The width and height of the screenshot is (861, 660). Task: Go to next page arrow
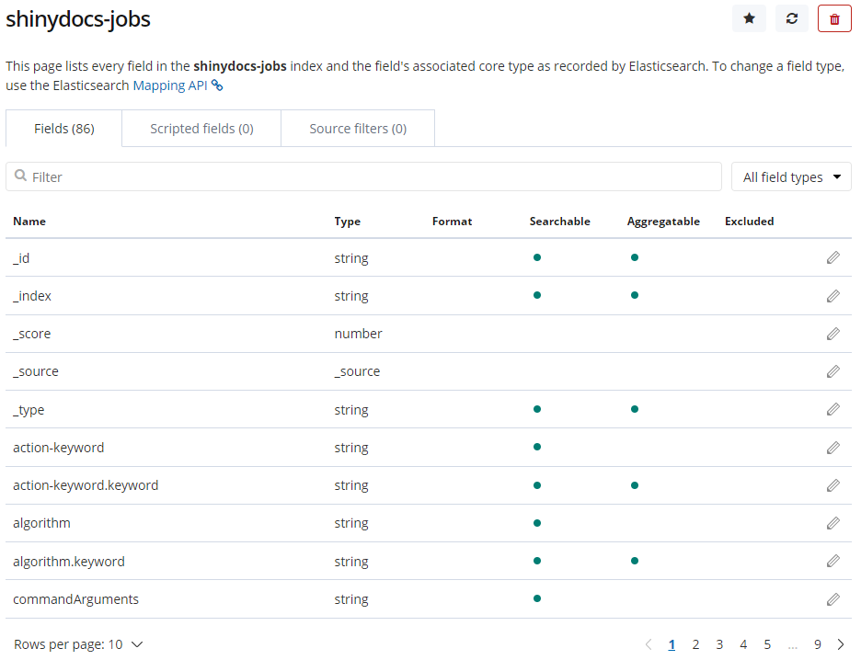pos(840,644)
